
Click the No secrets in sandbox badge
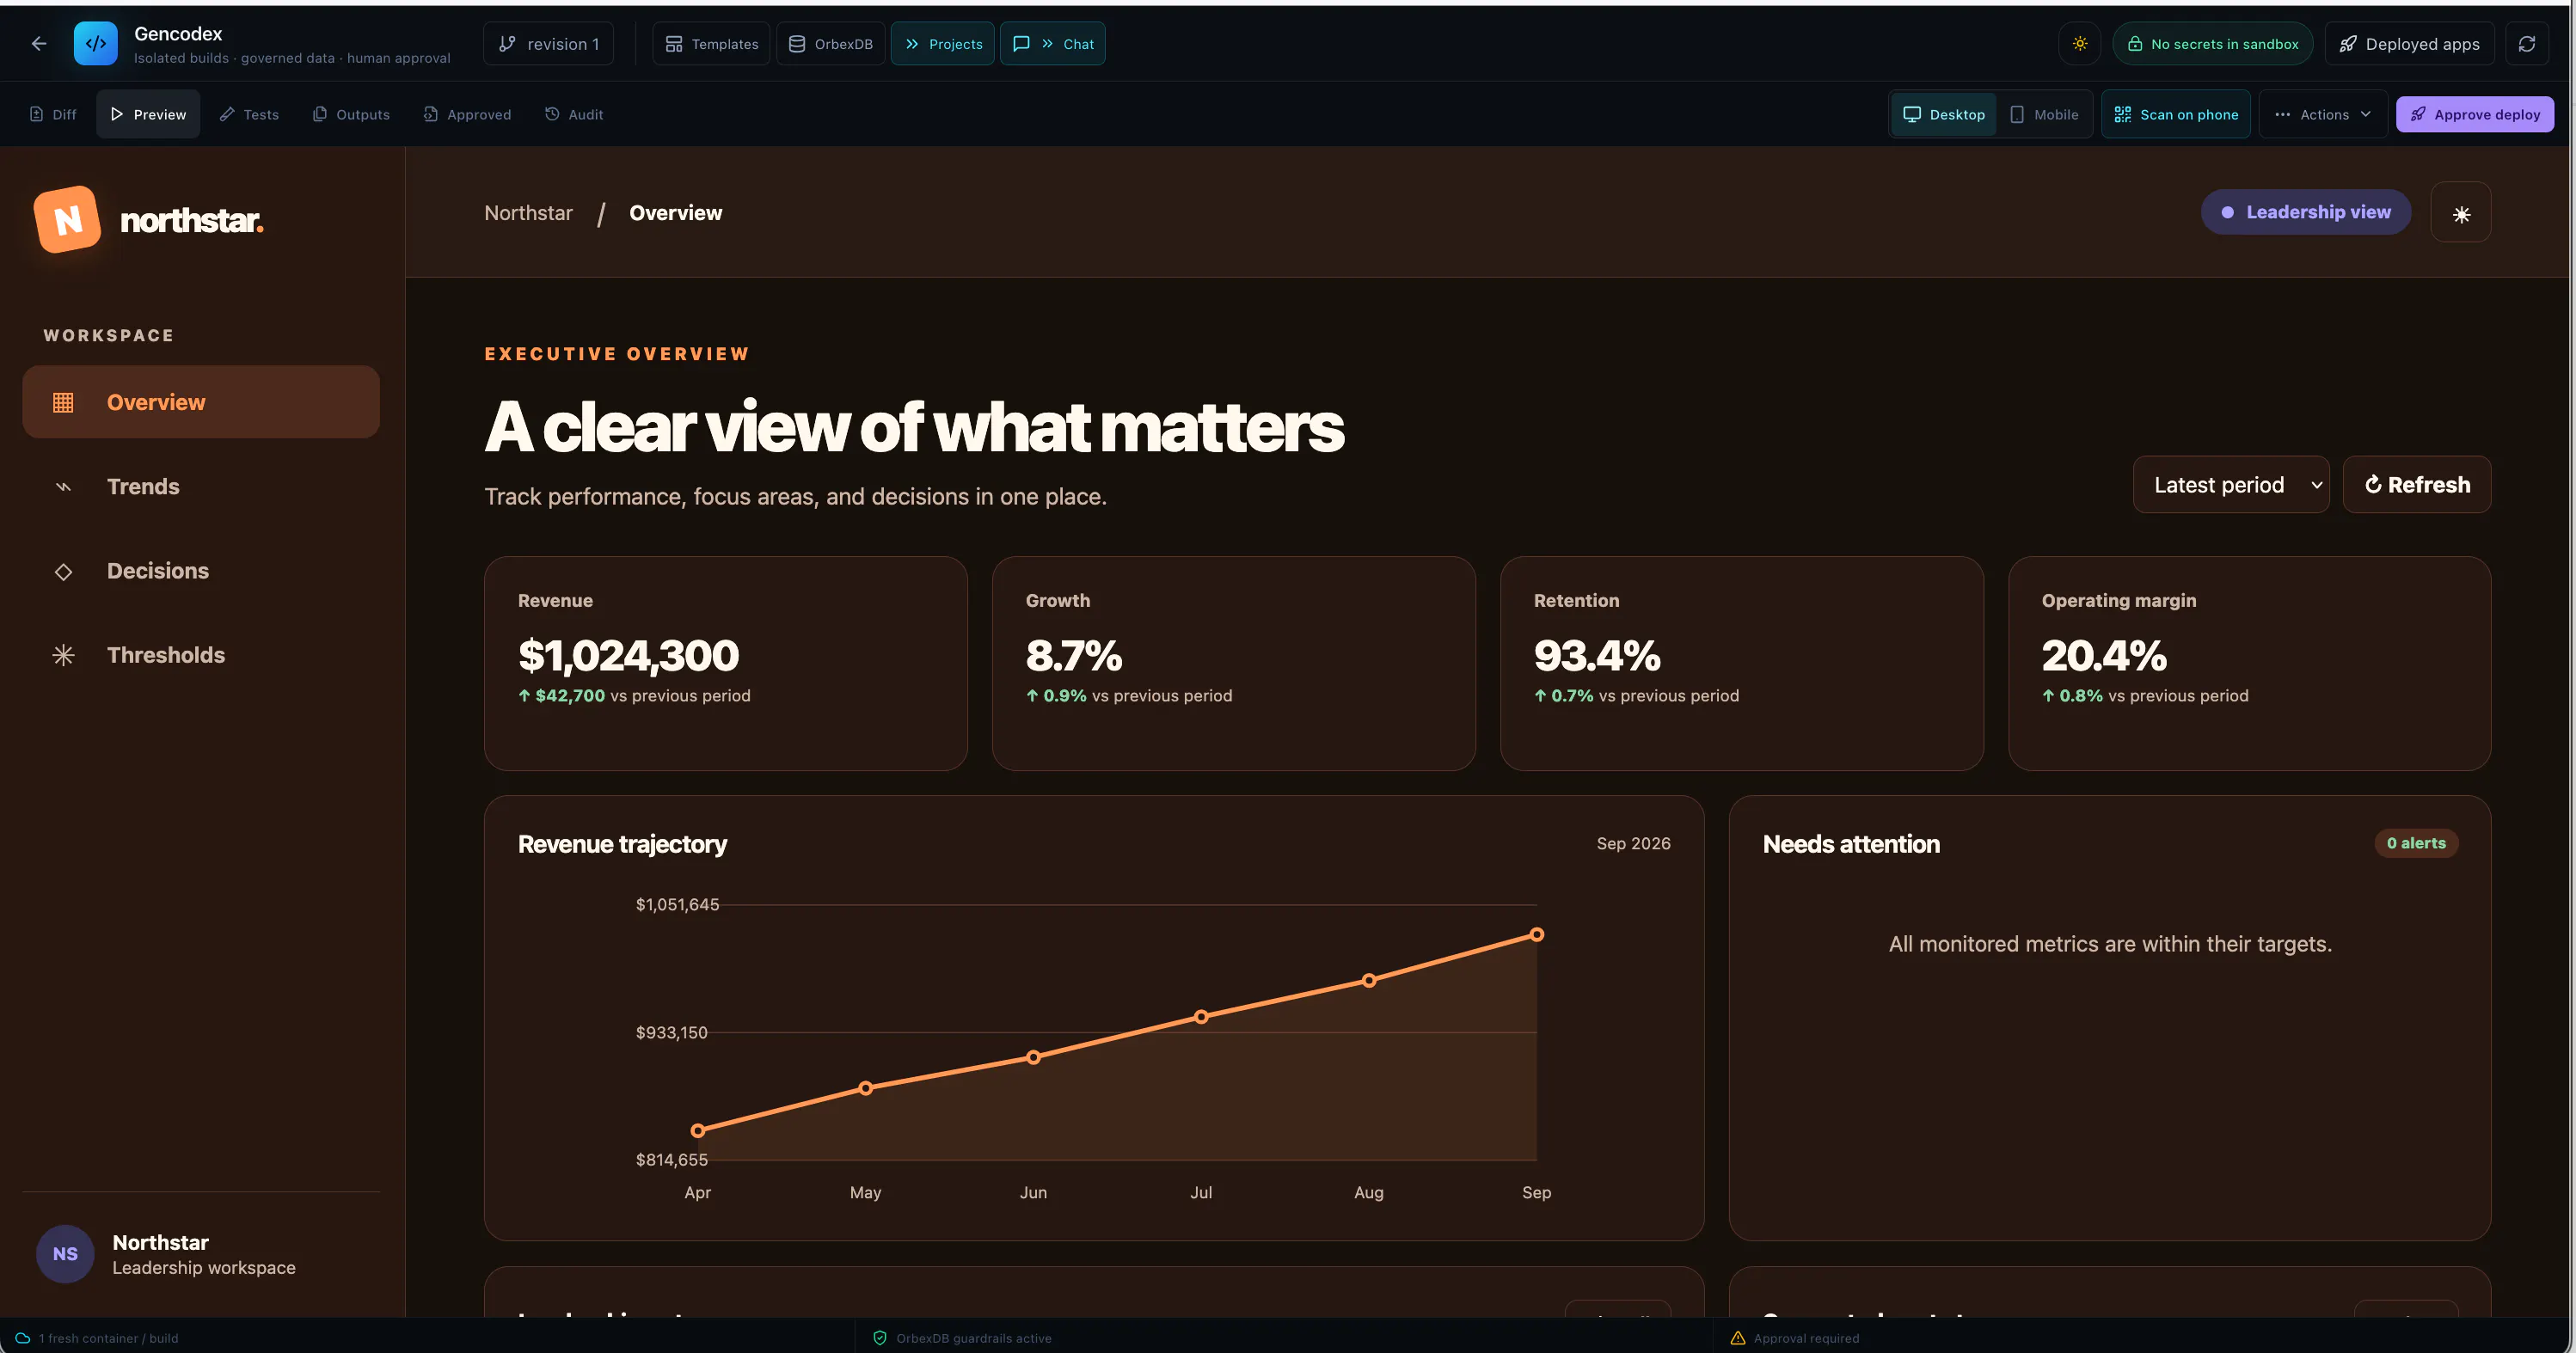pos(2213,44)
